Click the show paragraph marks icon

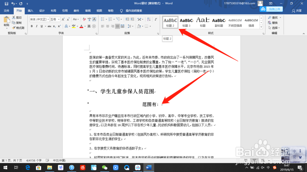point(156,19)
